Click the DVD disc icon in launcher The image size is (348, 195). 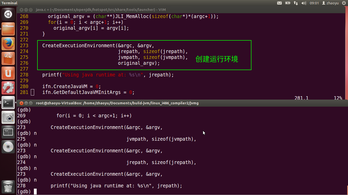tap(8, 147)
